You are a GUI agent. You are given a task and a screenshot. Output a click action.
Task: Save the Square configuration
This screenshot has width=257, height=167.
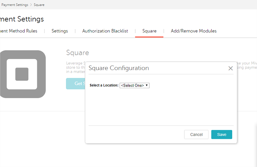pos(222,135)
